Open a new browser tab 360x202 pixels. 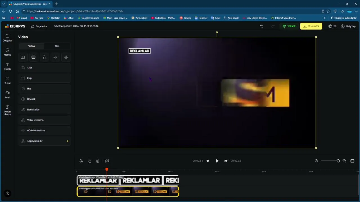(x=56, y=4)
